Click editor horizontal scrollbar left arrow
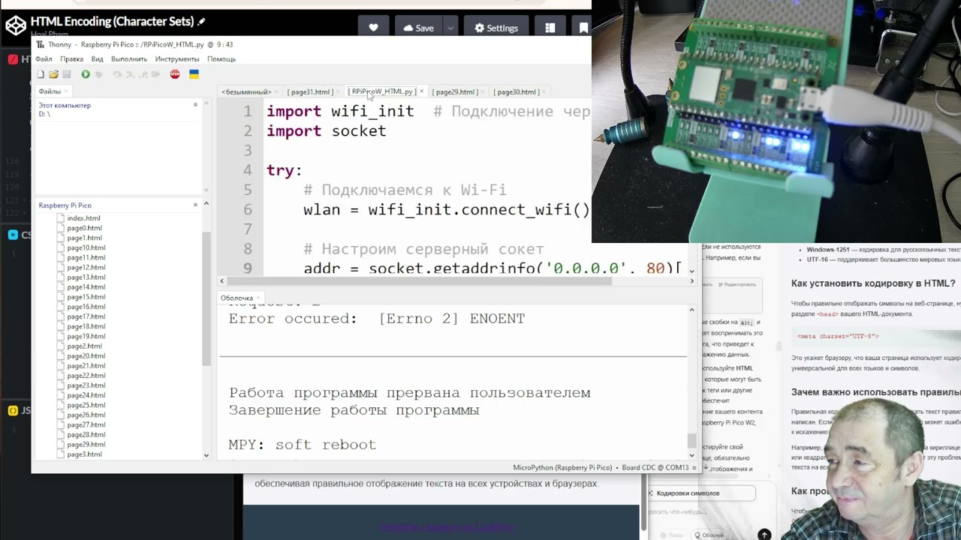Viewport: 961px width, 540px height. coord(221,281)
